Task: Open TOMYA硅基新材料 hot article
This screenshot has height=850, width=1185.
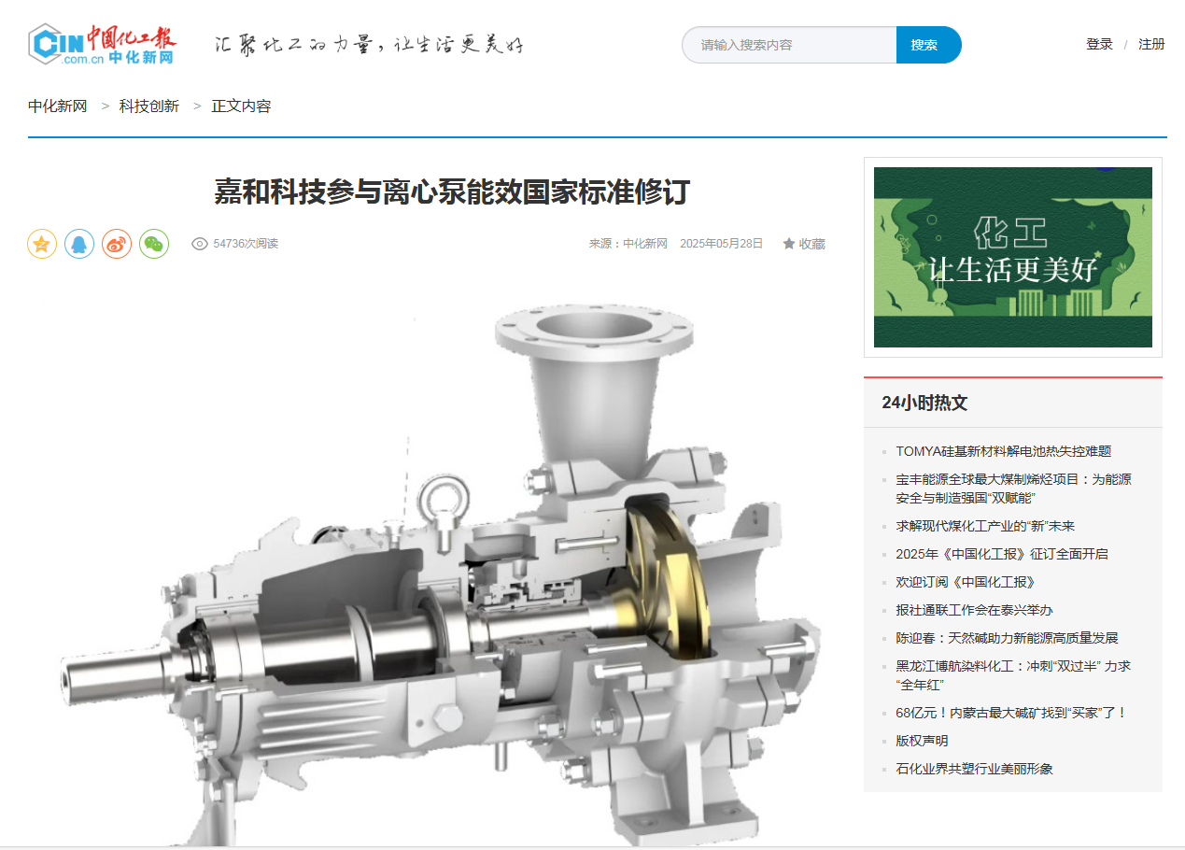Action: pyautogui.click(x=1003, y=451)
